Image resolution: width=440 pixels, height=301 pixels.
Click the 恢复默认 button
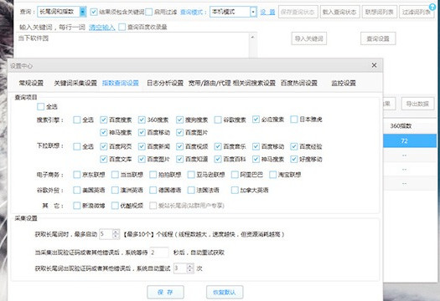coord(225,292)
